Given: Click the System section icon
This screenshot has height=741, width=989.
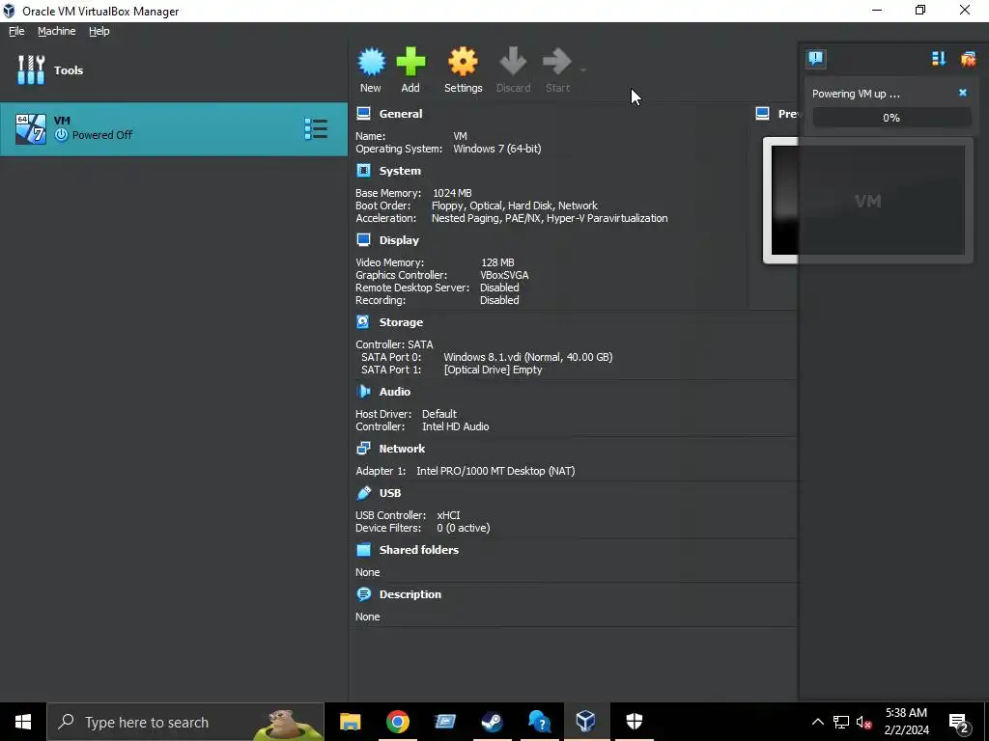Looking at the screenshot, I should [363, 171].
